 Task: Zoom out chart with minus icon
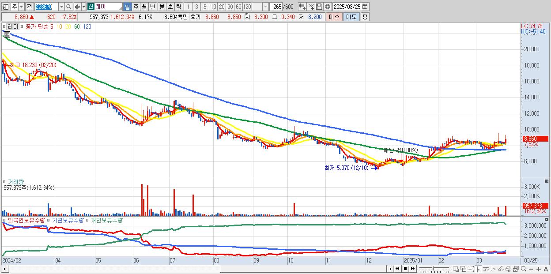[531, 269]
